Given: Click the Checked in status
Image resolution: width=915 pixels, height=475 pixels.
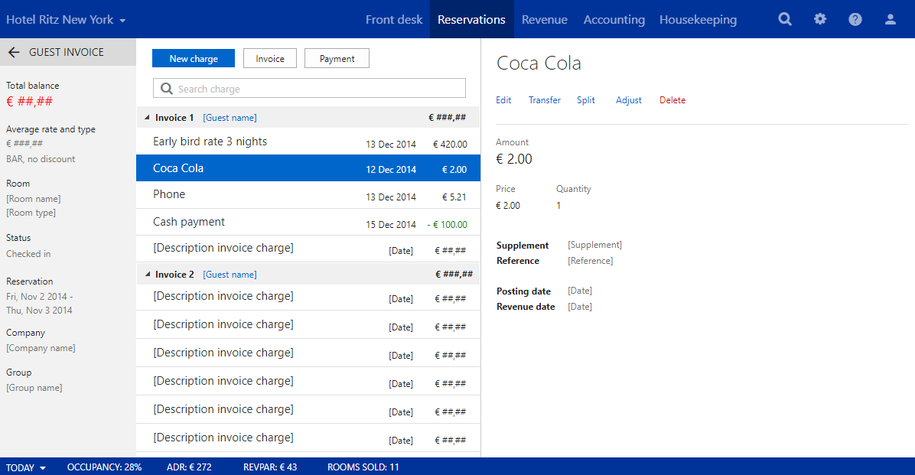Looking at the screenshot, I should click(x=28, y=254).
